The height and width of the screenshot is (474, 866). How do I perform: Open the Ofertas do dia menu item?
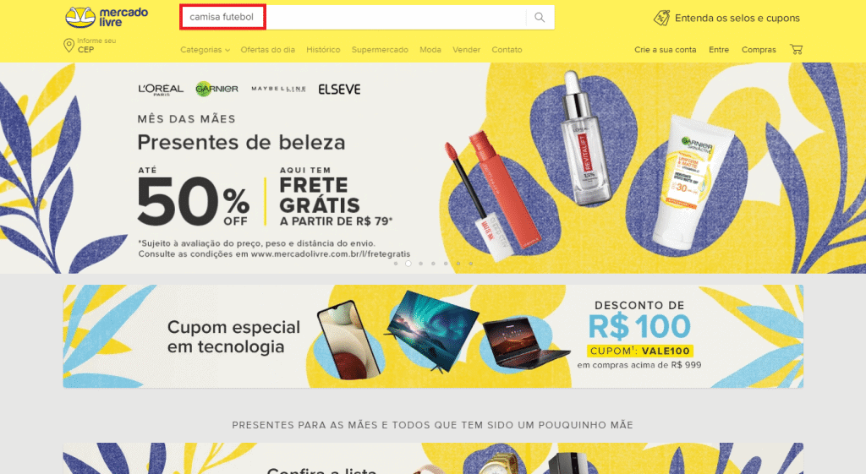(268, 50)
